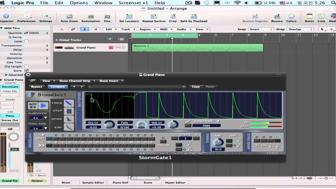
Task: Select the previous plugin setting arrow
Action: [x=74, y=87]
